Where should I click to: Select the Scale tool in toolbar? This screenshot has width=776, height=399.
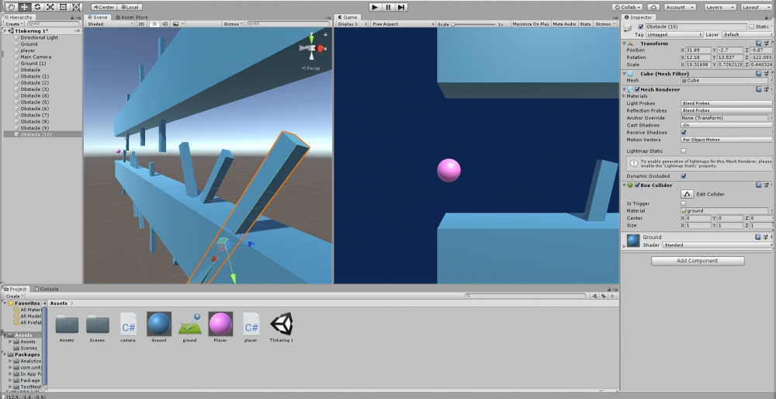pyautogui.click(x=50, y=7)
